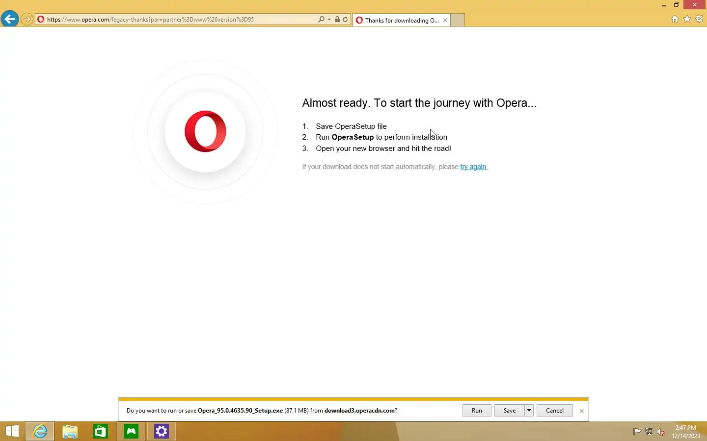Open a new tab with the blank tab button
Screen dimensions: 707x441
(x=458, y=20)
